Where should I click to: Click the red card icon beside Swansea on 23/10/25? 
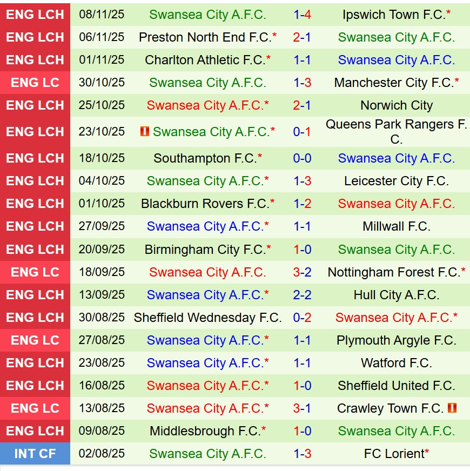(x=144, y=131)
